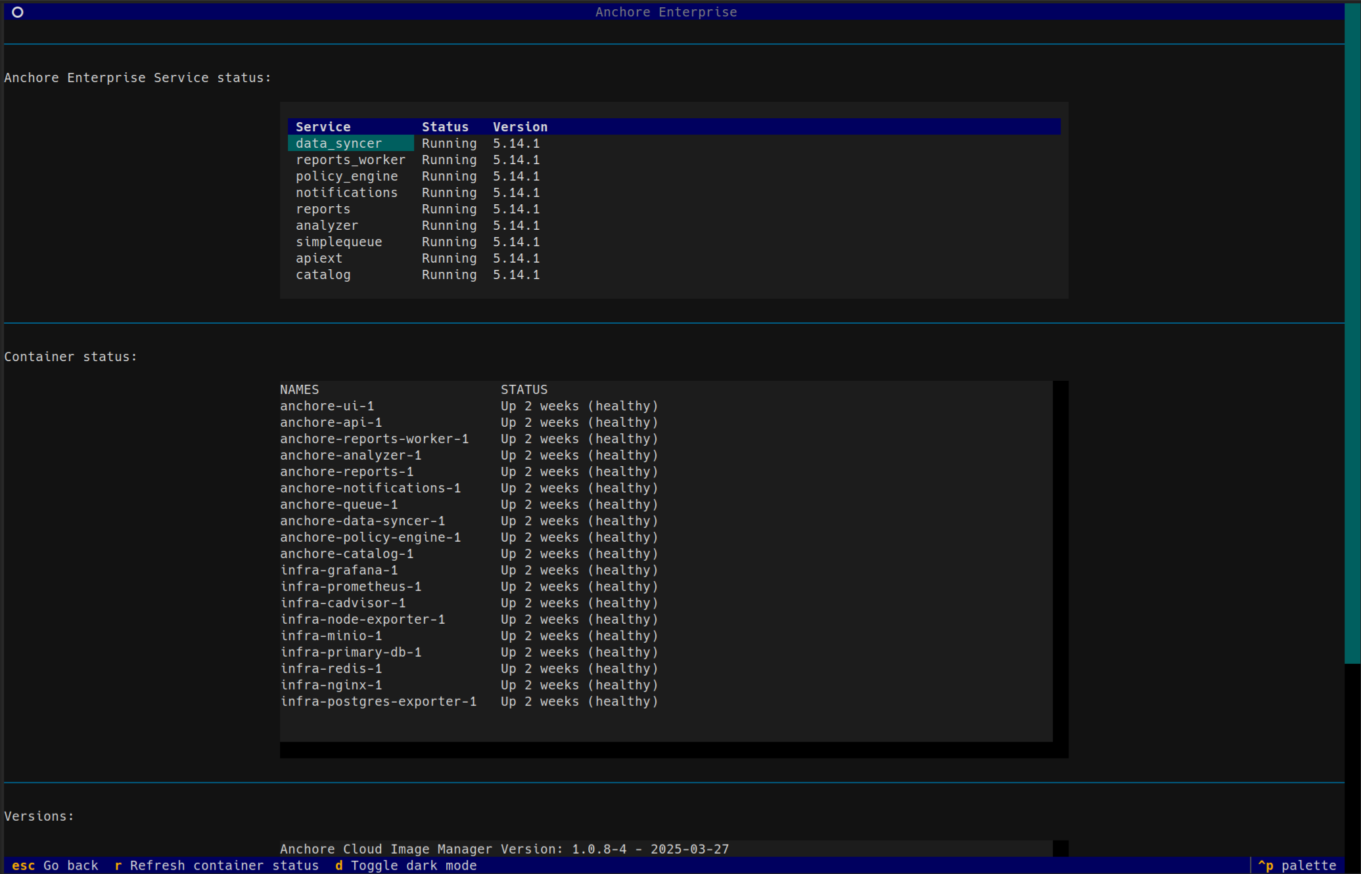Viewport: 1361px width, 874px height.
Task: Click the infra-nginx-1 container name
Action: 331,685
